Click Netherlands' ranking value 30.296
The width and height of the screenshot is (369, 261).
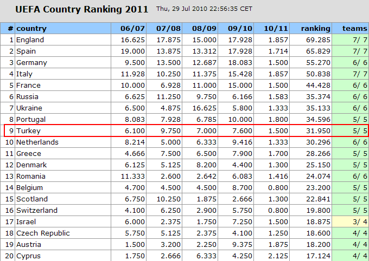click(318, 142)
